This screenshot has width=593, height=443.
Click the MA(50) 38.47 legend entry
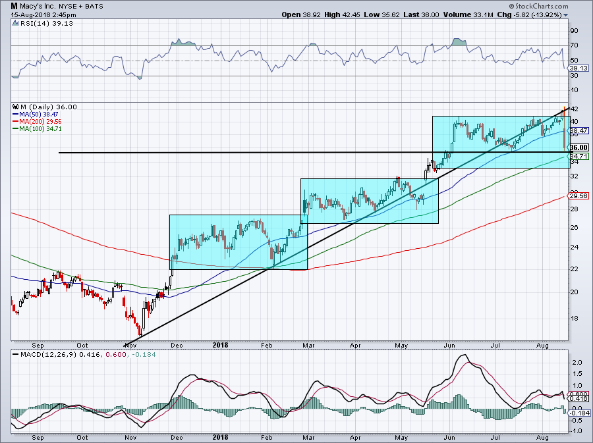[39, 114]
